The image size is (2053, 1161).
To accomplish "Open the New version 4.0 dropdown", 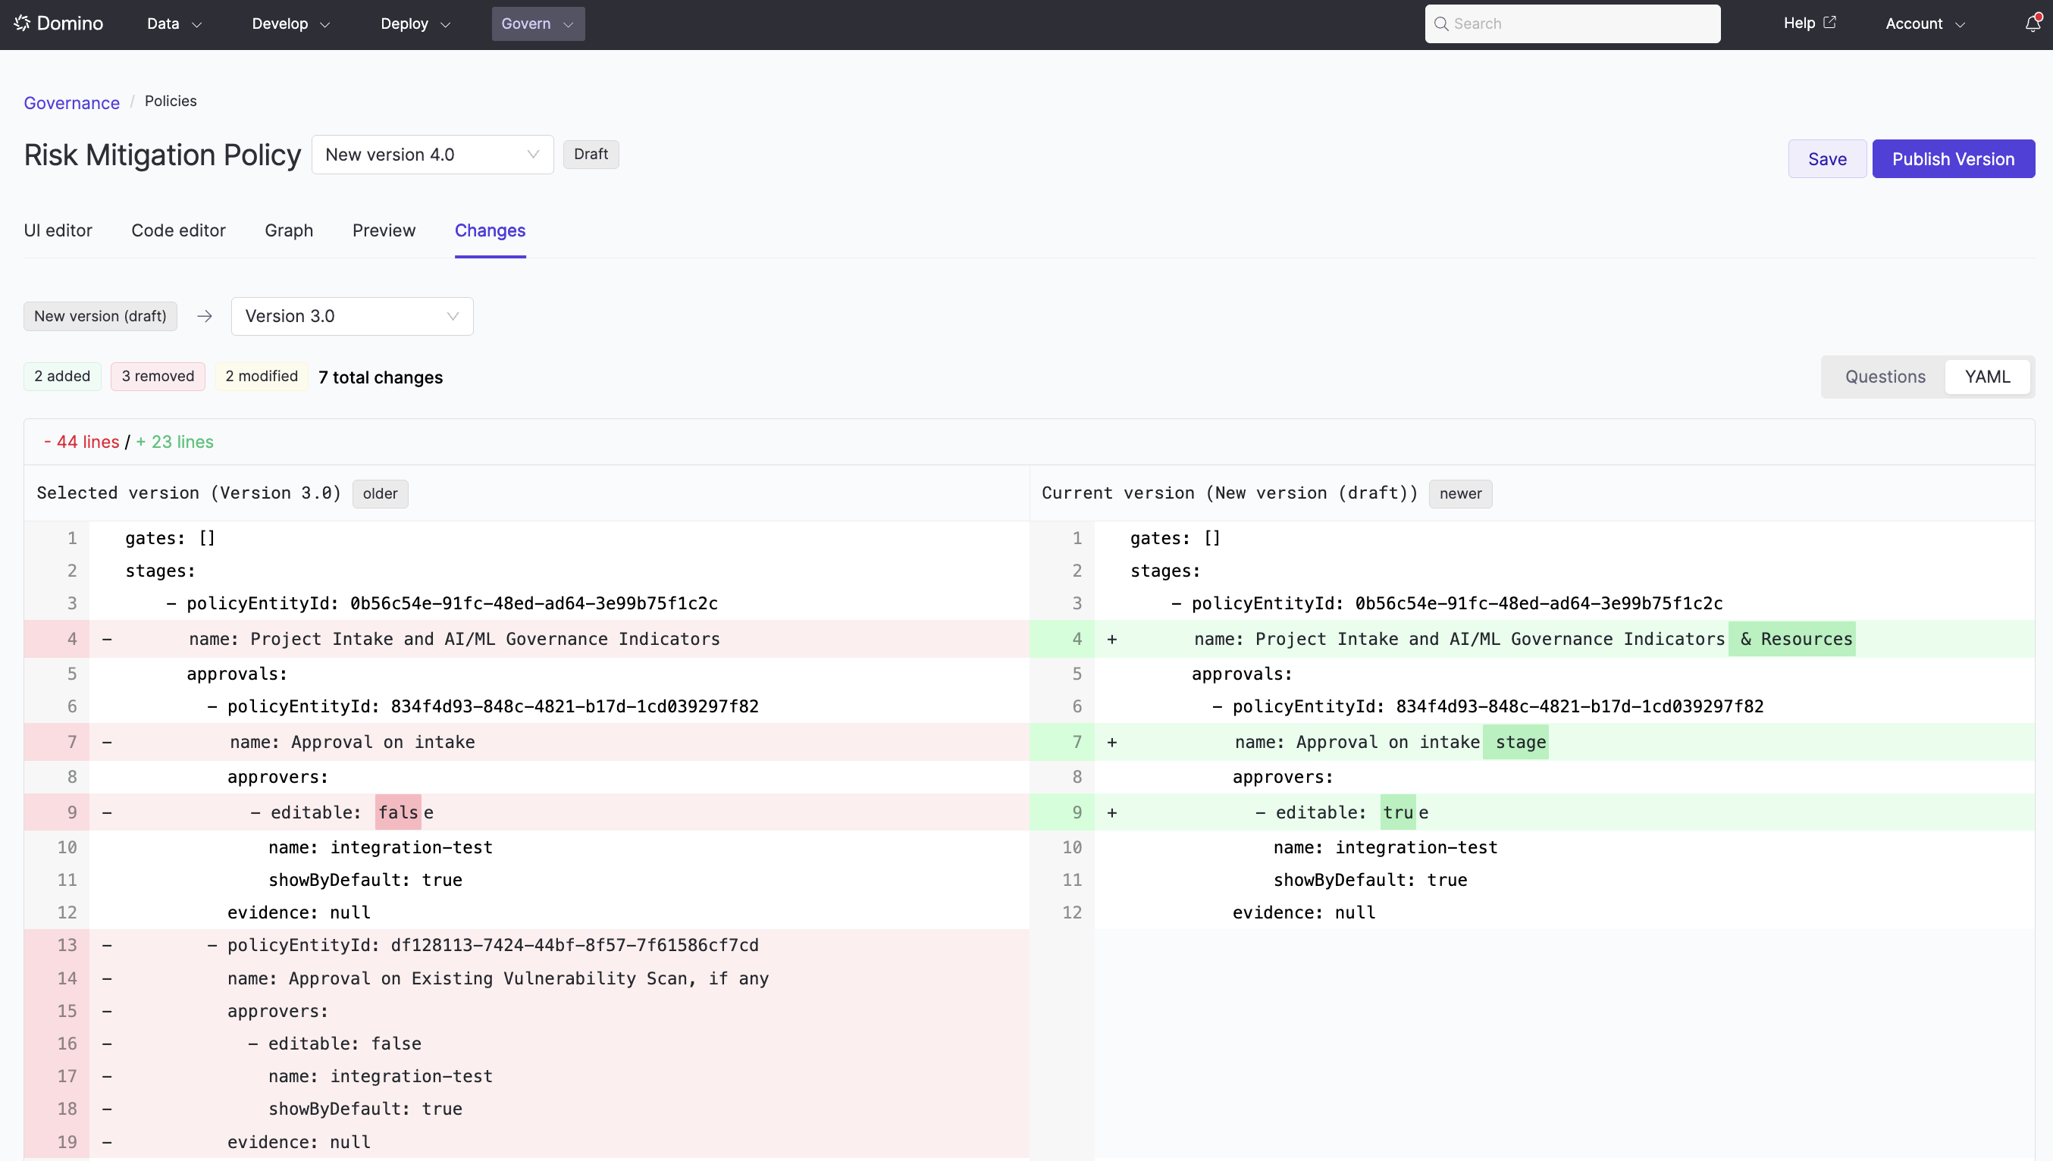I will (432, 155).
